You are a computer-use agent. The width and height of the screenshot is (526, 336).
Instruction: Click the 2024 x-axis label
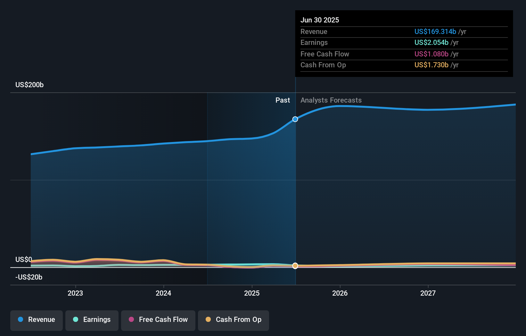point(163,293)
